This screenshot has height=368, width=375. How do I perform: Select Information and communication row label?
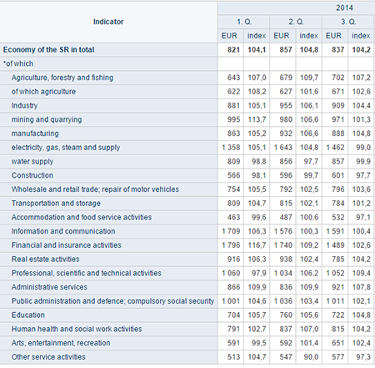pos(63,231)
